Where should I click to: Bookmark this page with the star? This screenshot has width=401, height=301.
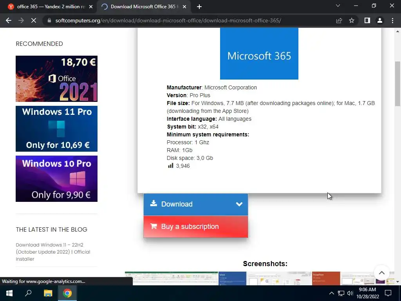pyautogui.click(x=352, y=20)
